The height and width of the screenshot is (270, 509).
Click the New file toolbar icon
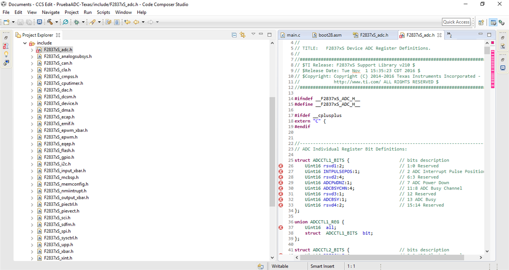coord(7,22)
